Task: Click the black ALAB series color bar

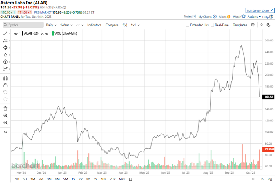Action: click(x=22, y=33)
